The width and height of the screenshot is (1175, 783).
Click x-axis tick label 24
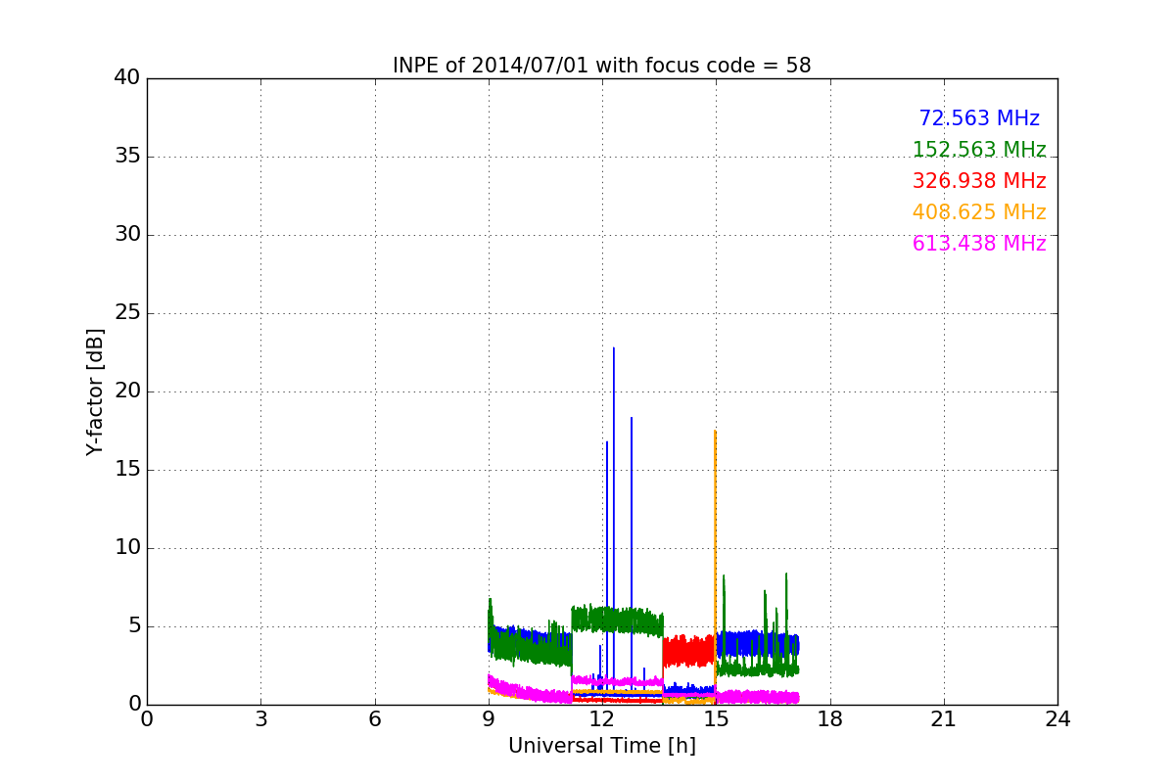(1057, 719)
